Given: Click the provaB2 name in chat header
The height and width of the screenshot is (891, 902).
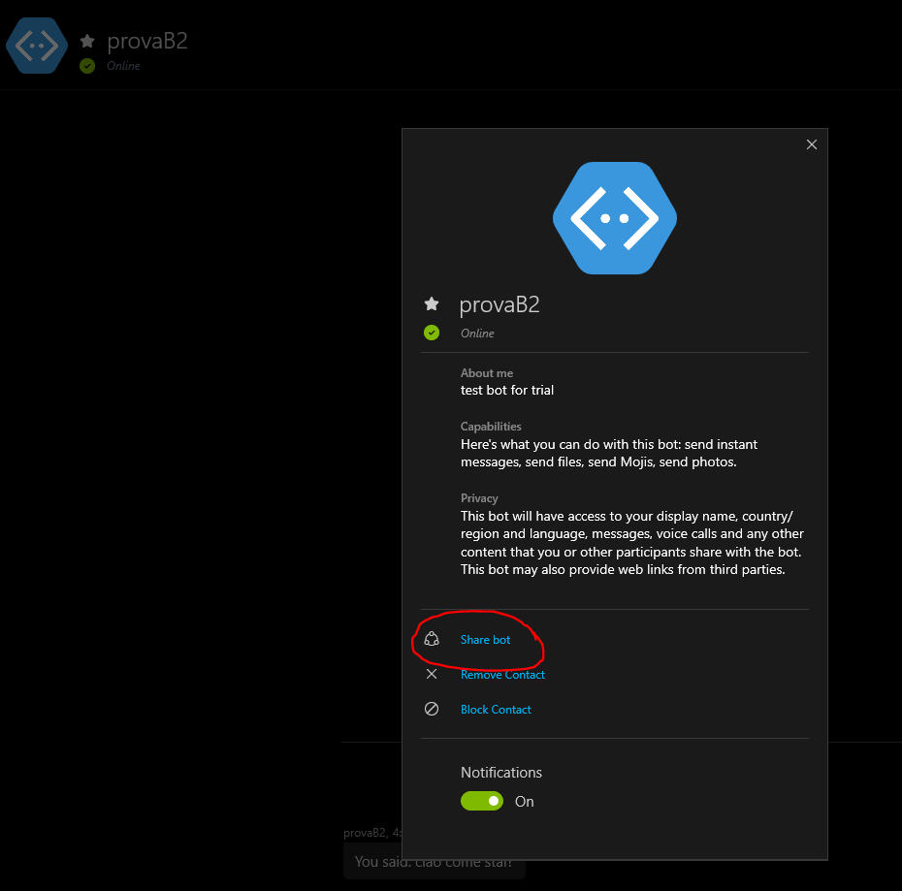Looking at the screenshot, I should (x=147, y=41).
